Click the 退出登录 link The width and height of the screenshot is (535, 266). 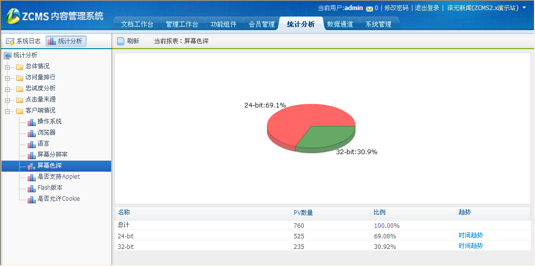[x=427, y=8]
